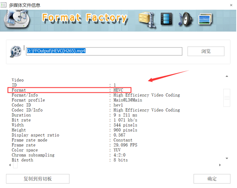Click the file cabinet archive icon in banner
237x188 pixels.
[148, 20]
